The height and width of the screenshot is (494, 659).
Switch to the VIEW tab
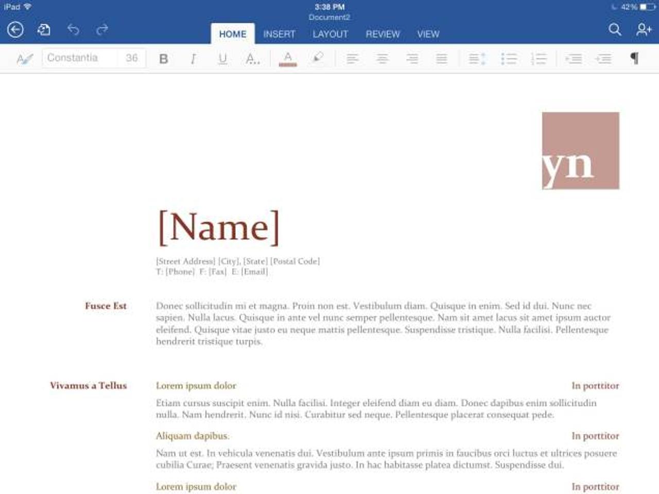428,34
